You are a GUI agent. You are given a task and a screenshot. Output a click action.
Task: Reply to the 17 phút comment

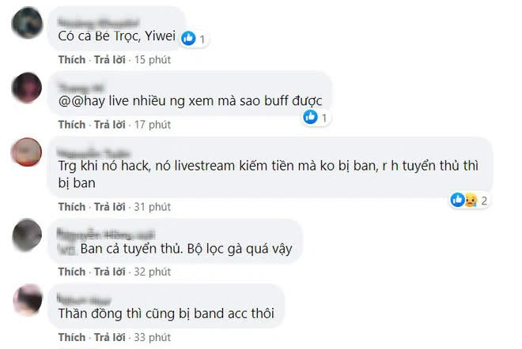coord(109,125)
